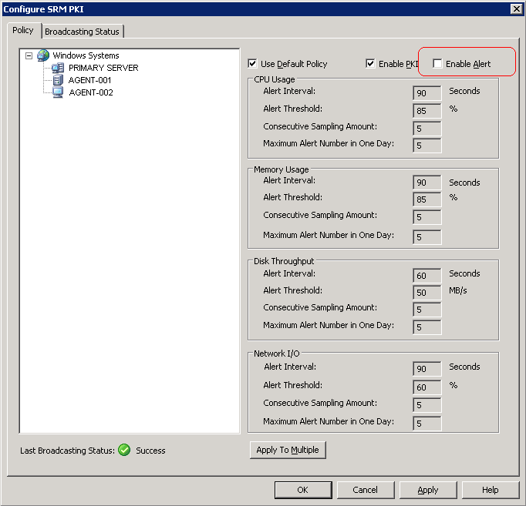
Task: Click the Disk Throughput Alert Interval field
Action: (x=427, y=275)
